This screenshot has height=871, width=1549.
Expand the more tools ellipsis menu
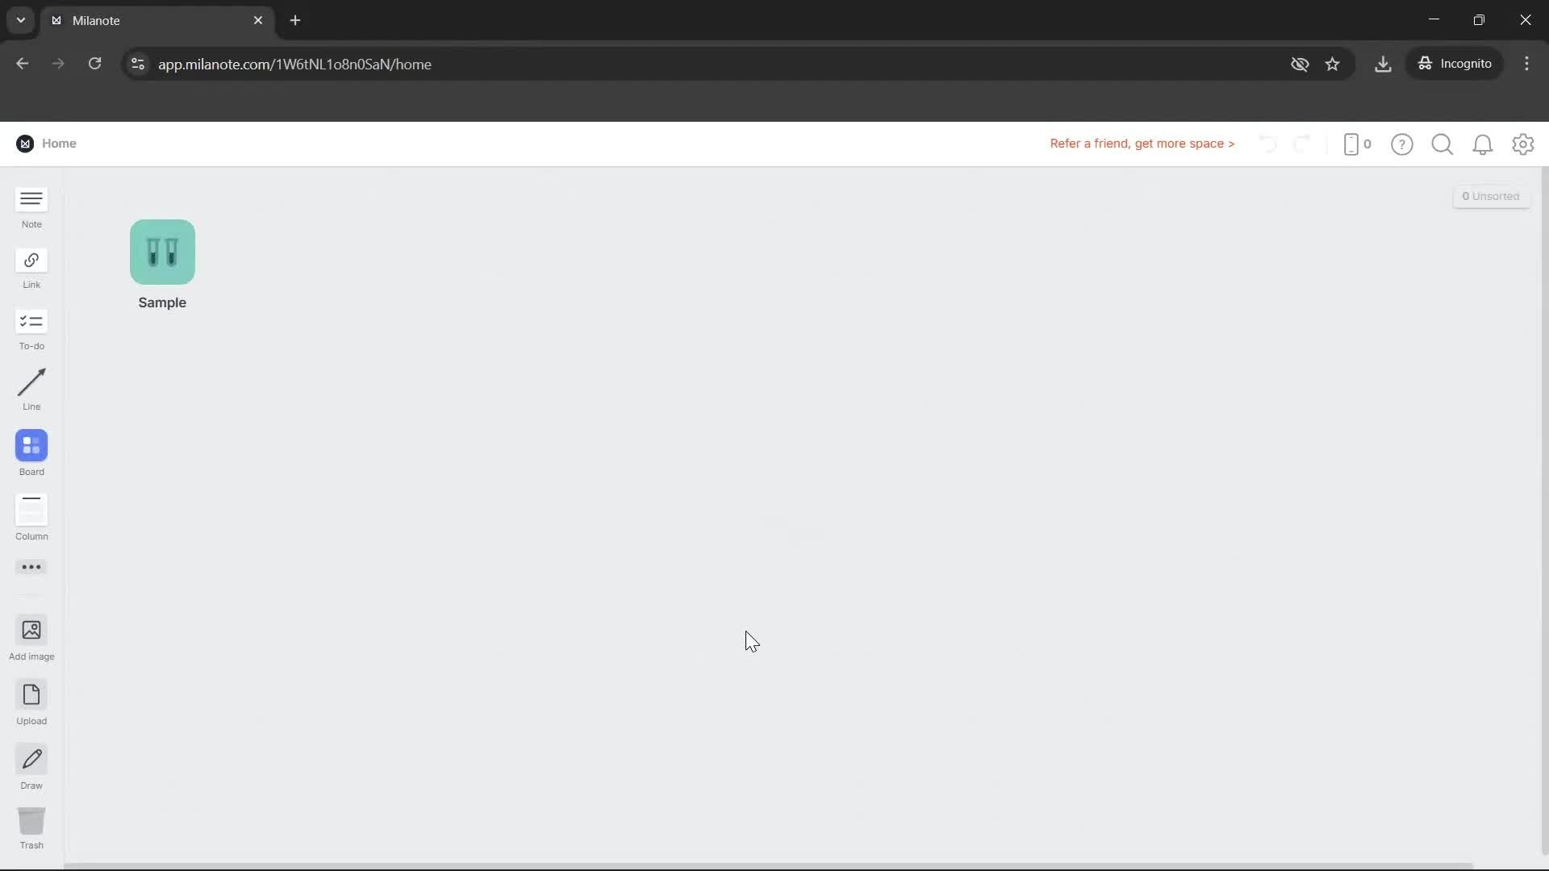(31, 568)
